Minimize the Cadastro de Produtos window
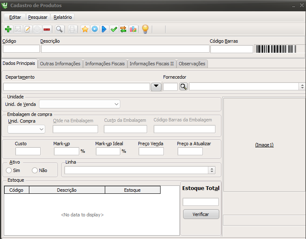This screenshot has width=306, height=239. (293, 6)
